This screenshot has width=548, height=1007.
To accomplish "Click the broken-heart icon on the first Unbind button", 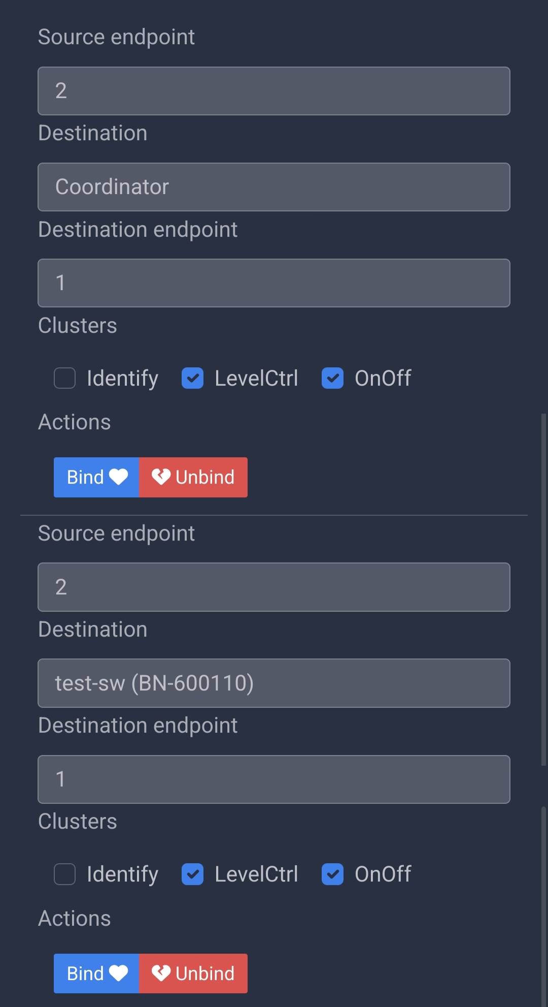I will point(160,477).
